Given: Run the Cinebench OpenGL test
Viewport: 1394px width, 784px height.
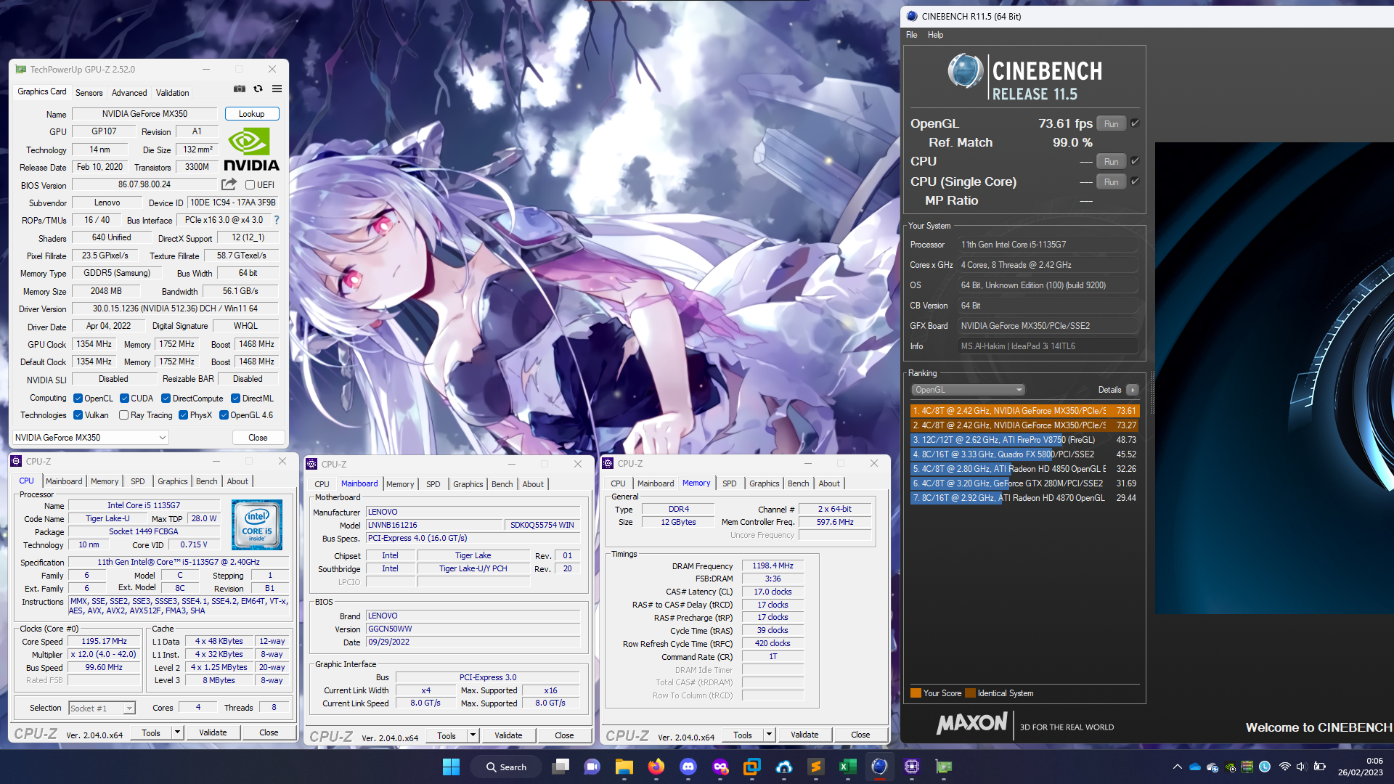Looking at the screenshot, I should tap(1111, 123).
